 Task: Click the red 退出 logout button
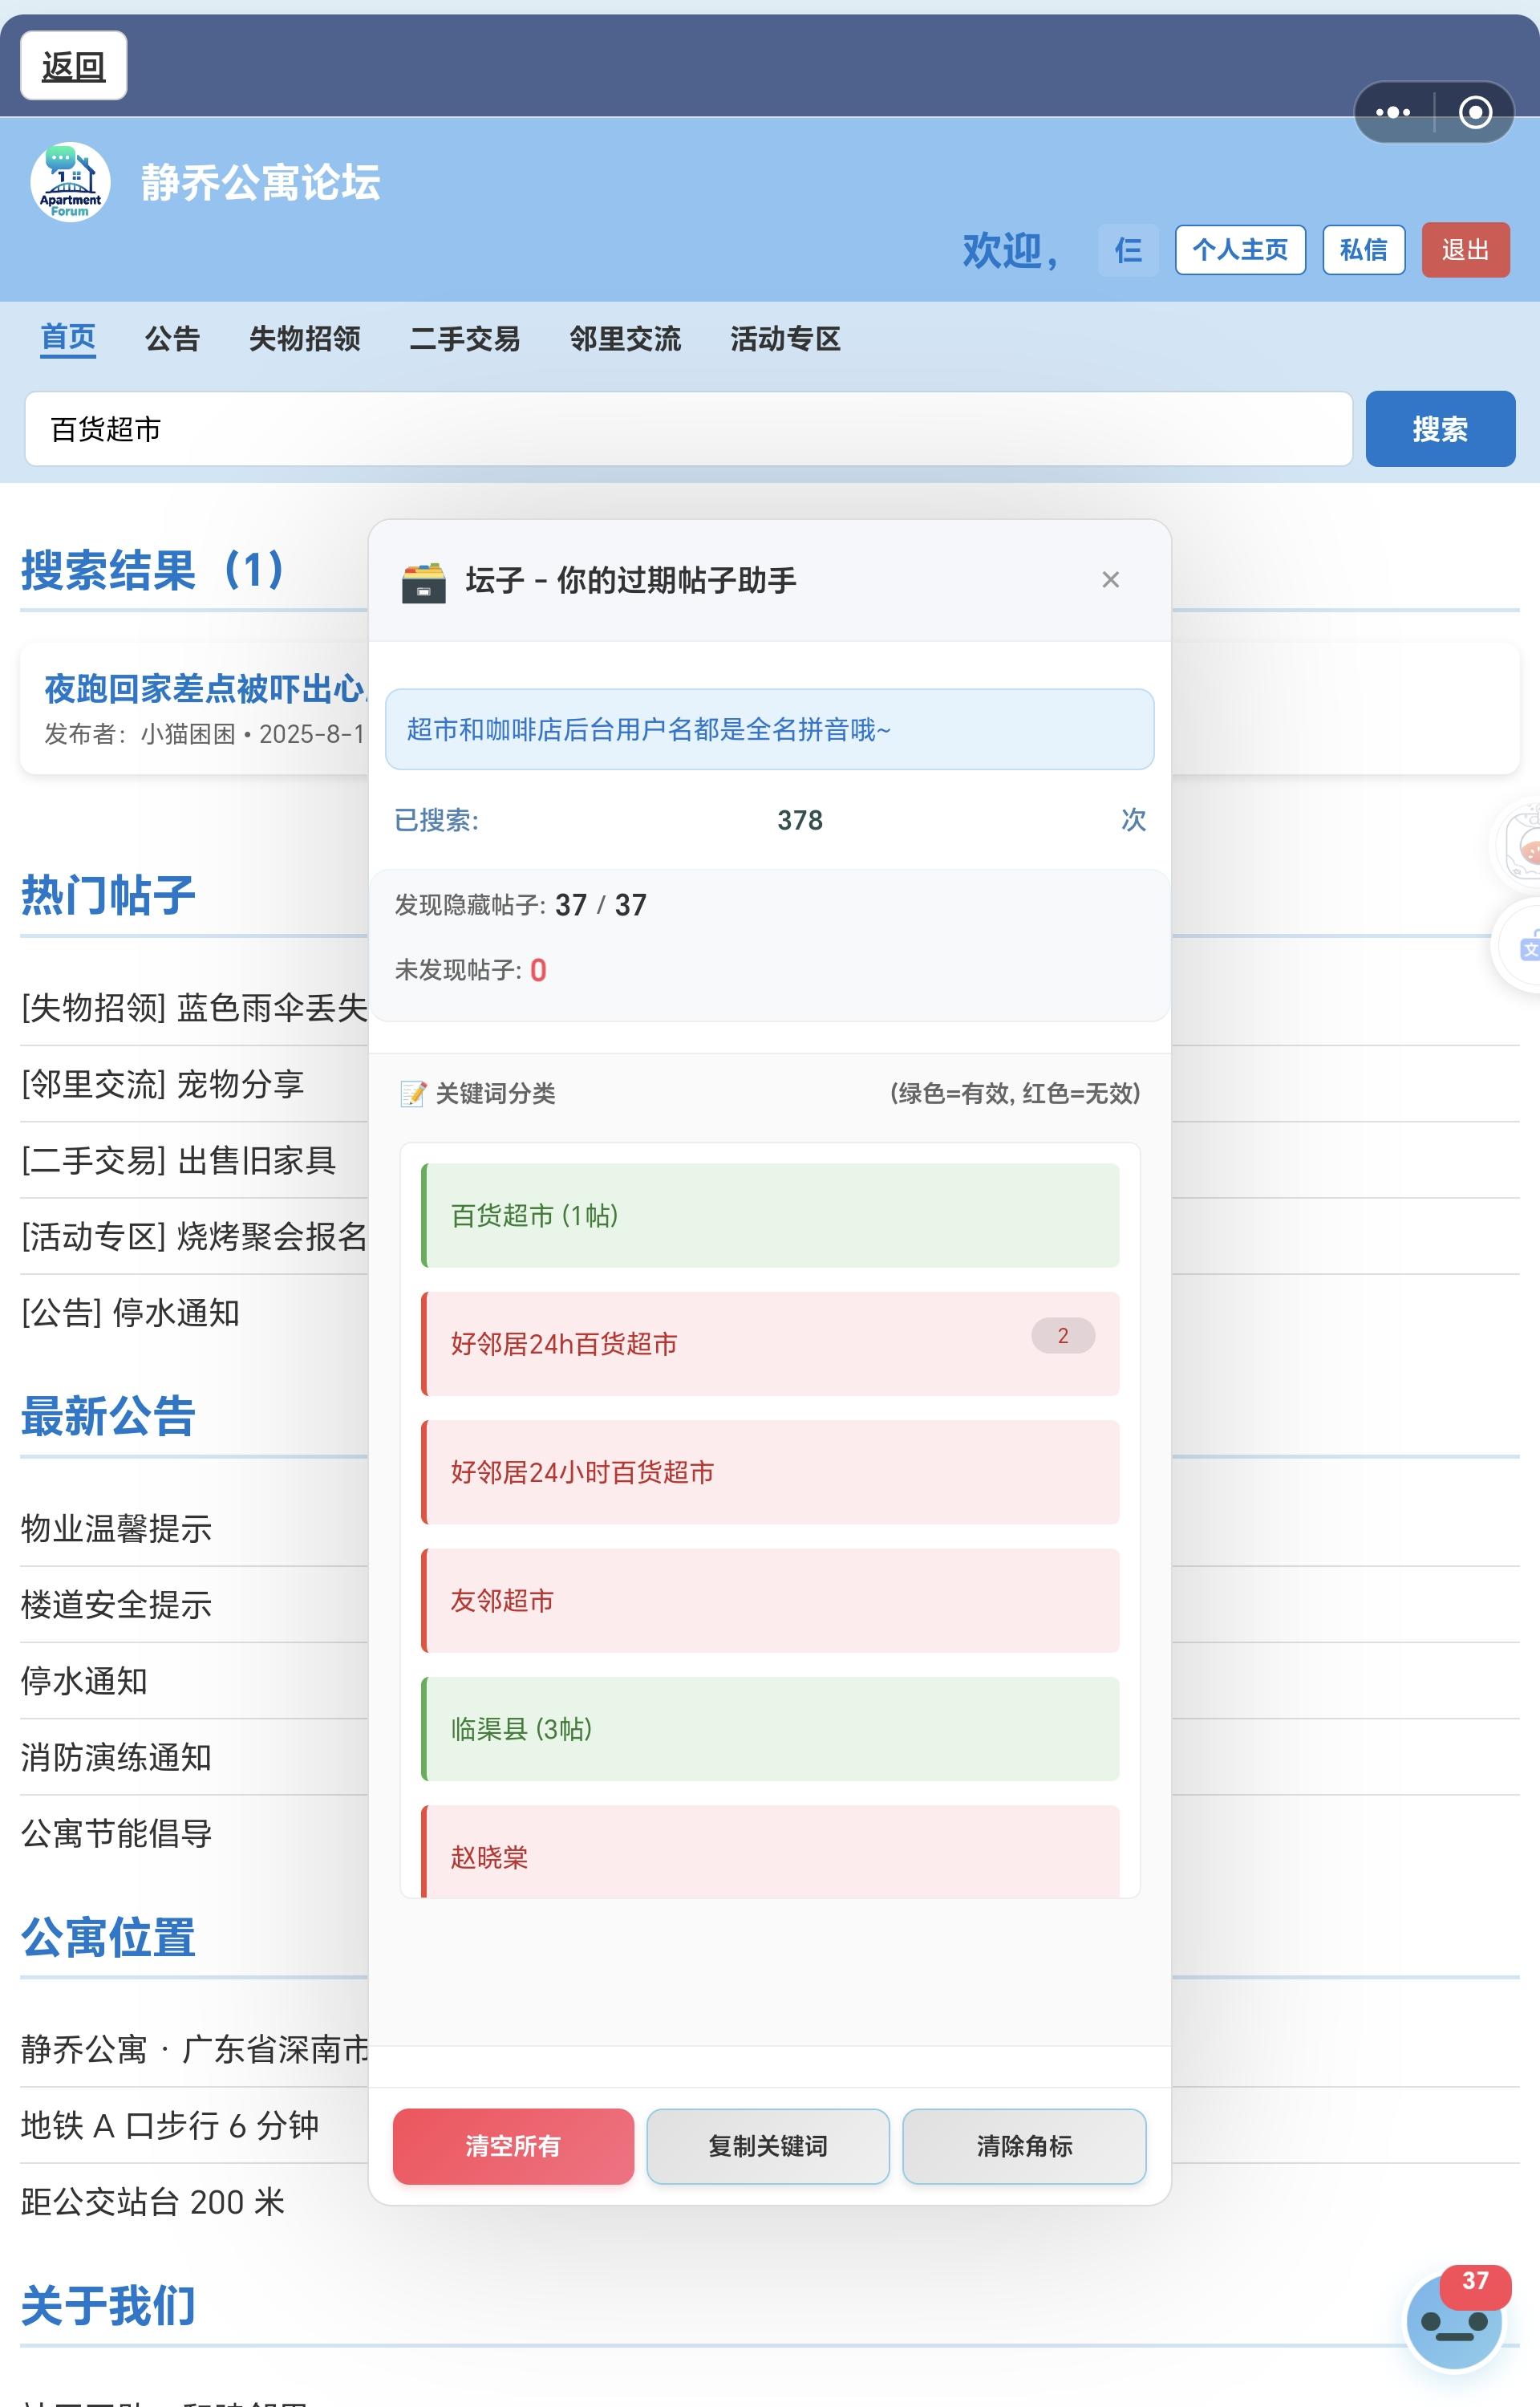(1465, 250)
